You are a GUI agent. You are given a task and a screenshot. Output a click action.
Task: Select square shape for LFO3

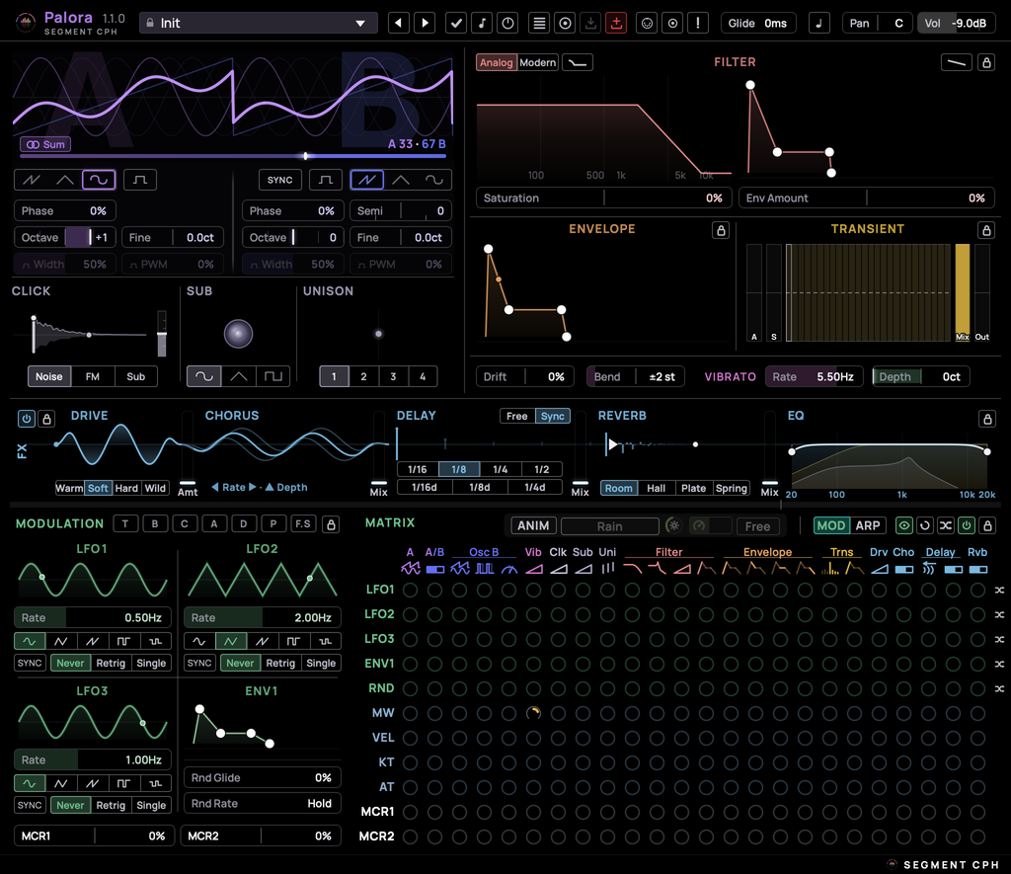pyautogui.click(x=123, y=783)
